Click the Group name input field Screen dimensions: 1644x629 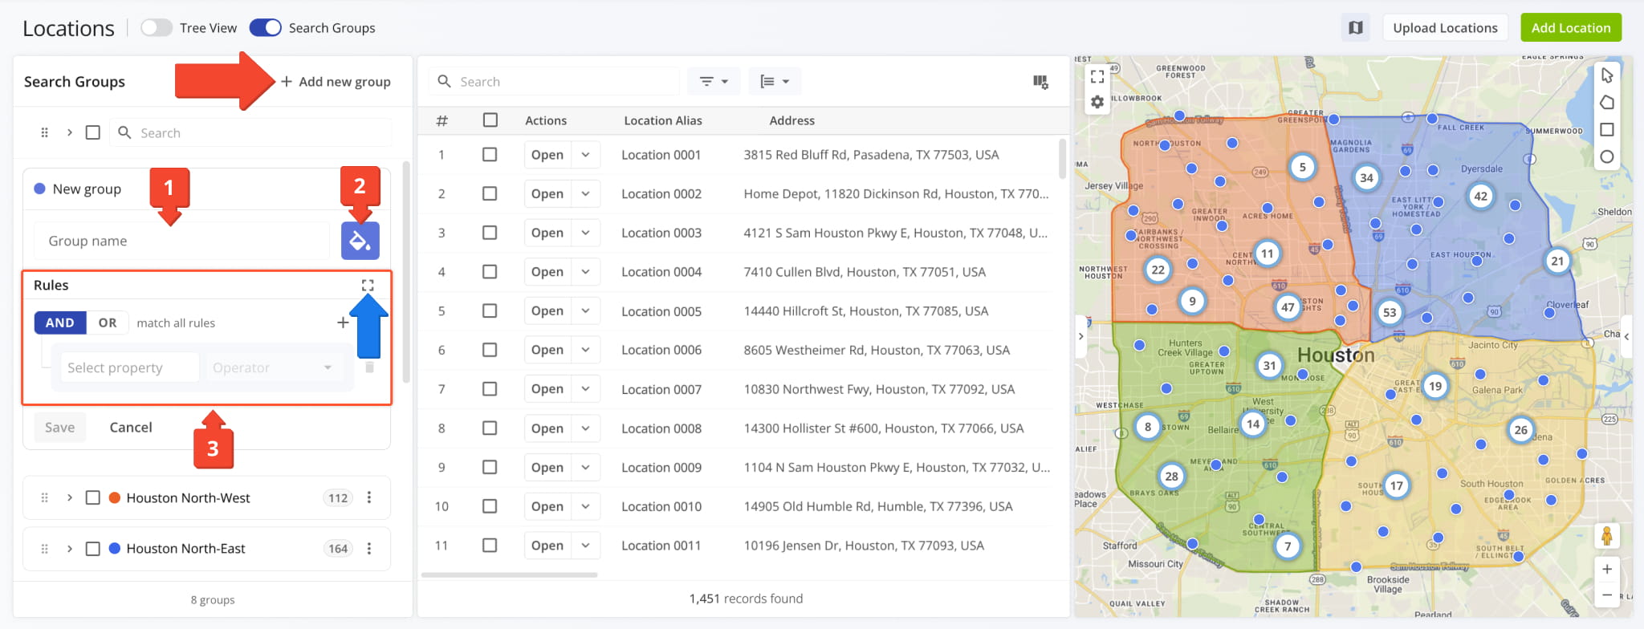(182, 241)
